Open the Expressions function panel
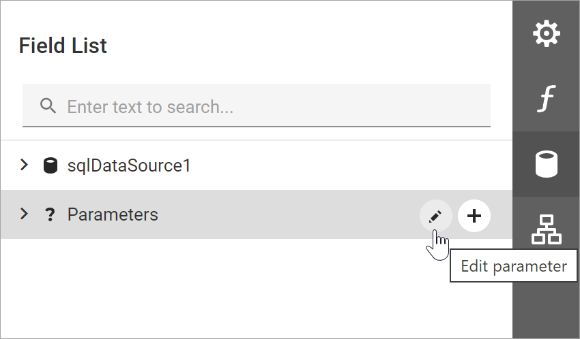 [546, 99]
